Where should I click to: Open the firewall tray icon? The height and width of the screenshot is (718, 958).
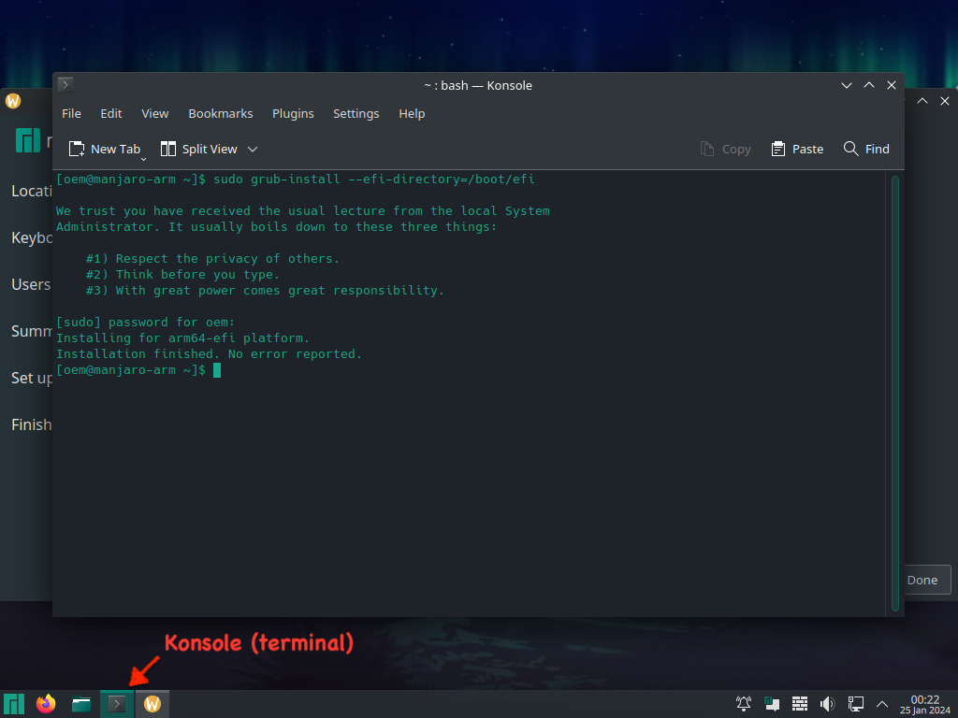800,704
